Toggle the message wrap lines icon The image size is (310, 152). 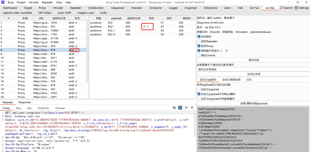[180, 108]
